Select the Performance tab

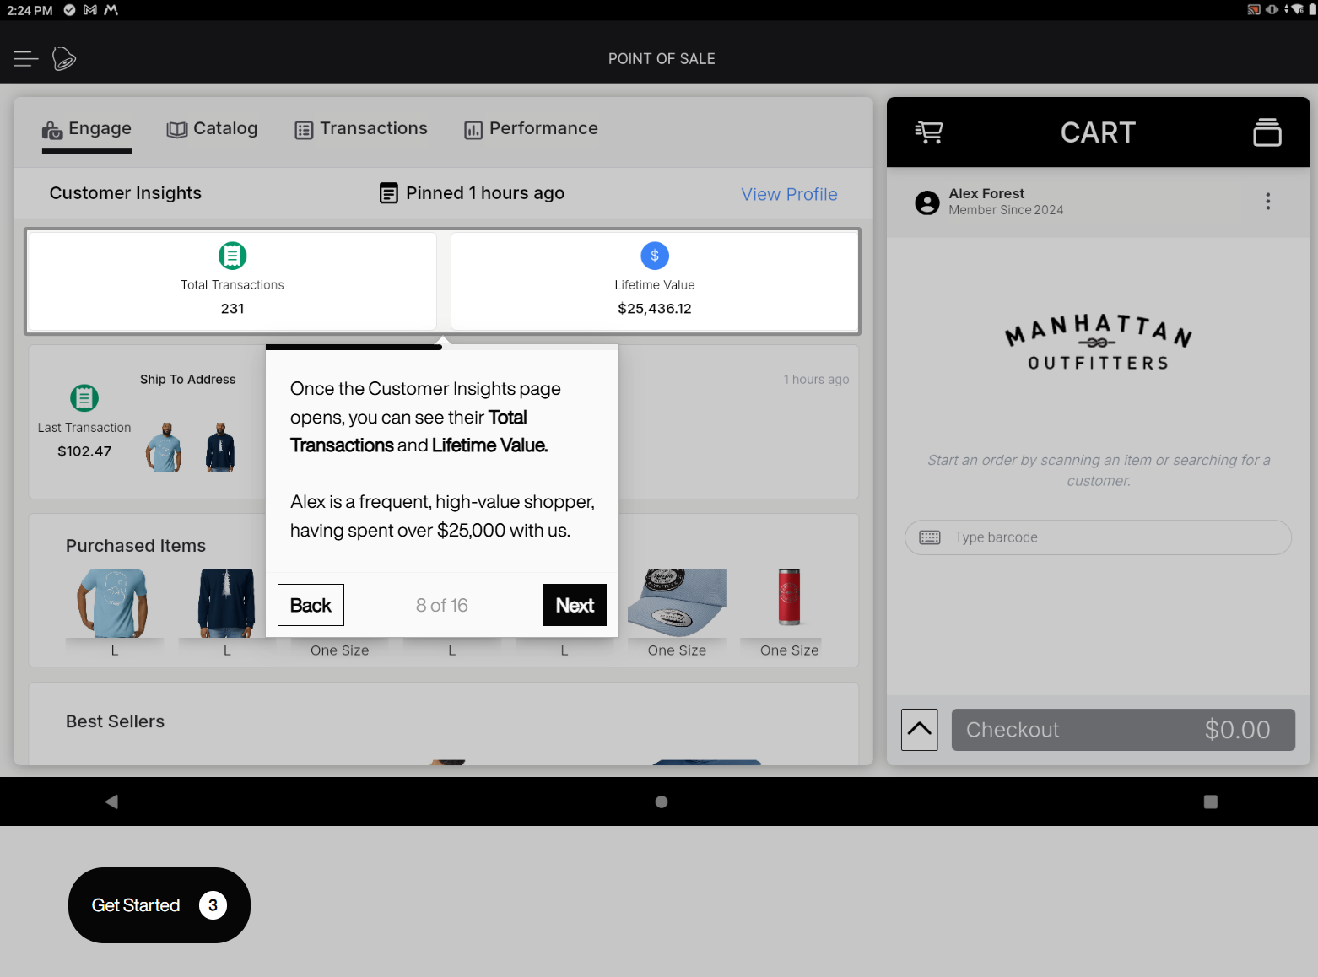531,129
